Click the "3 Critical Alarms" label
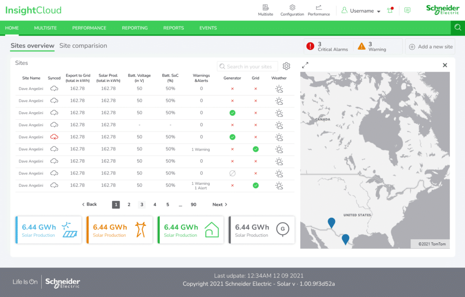The height and width of the screenshot is (297, 465). [x=333, y=46]
